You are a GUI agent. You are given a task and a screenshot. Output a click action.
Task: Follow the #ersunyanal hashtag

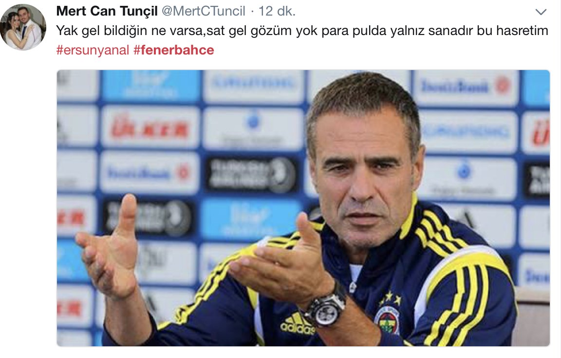tap(93, 50)
